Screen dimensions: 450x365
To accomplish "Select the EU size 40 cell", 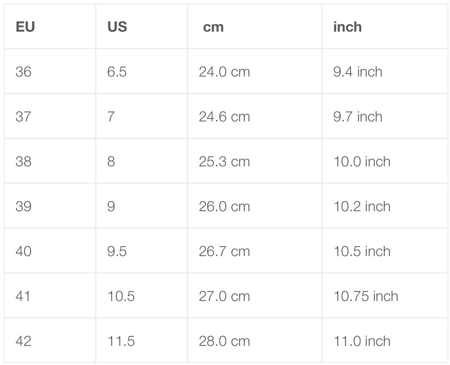I will coord(24,251).
